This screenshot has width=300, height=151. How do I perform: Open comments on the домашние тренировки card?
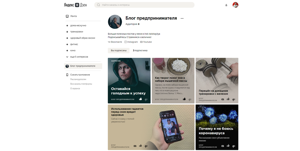(222, 99)
